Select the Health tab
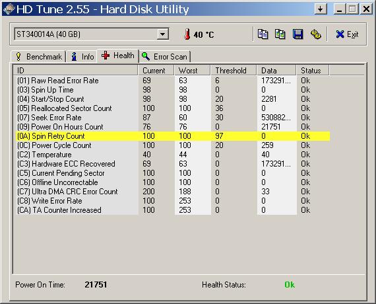This screenshot has width=376, height=304. click(117, 56)
